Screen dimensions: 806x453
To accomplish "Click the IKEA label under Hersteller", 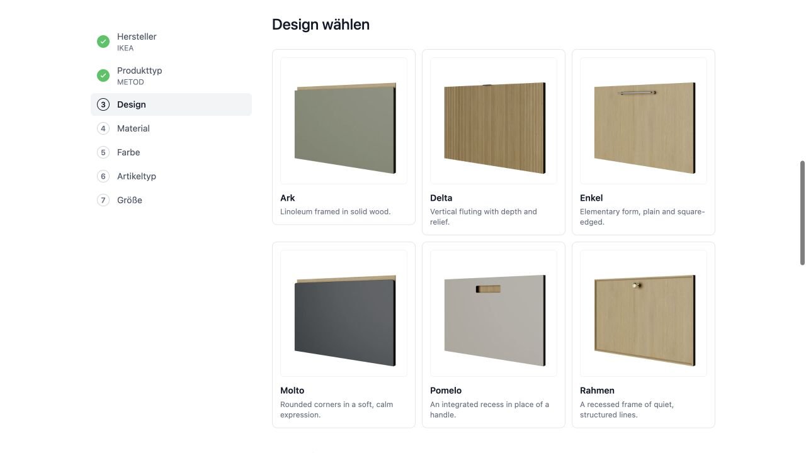I will coord(125,48).
